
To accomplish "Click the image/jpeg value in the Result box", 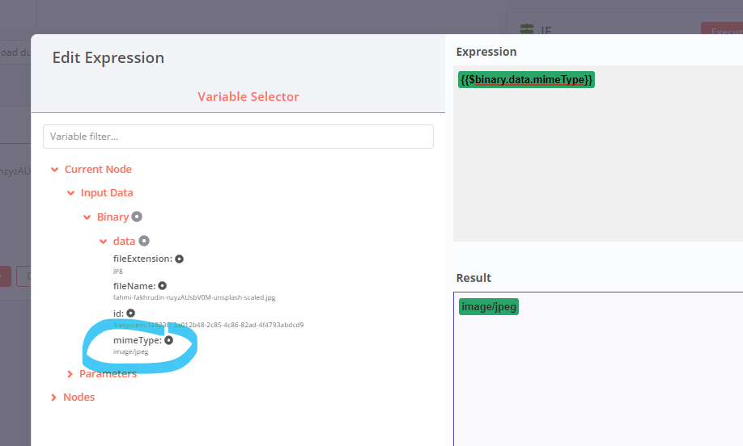I will (488, 307).
